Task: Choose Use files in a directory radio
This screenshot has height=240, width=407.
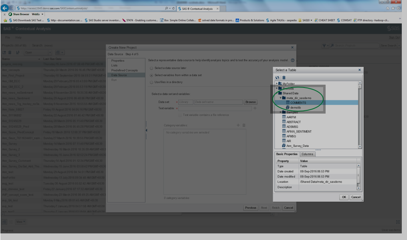Action: (x=151, y=82)
